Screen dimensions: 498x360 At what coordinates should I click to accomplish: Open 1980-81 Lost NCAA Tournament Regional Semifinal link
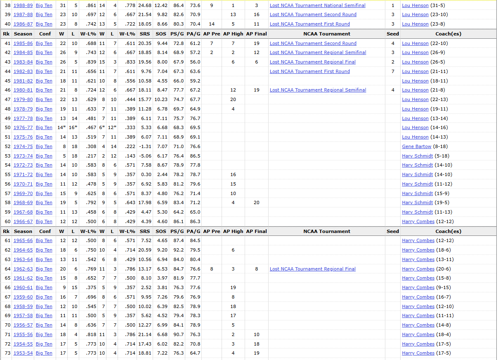pyautogui.click(x=318, y=90)
